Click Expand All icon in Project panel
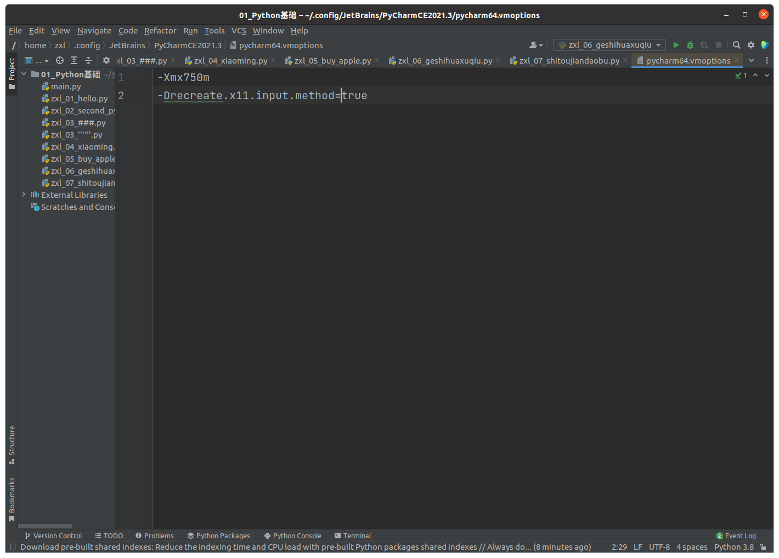Image resolution: width=779 pixels, height=558 pixels. (x=74, y=60)
